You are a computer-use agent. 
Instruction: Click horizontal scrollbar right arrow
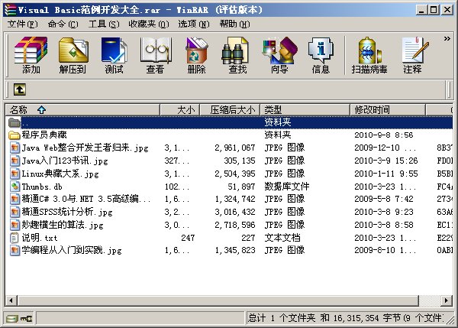tap(447, 300)
